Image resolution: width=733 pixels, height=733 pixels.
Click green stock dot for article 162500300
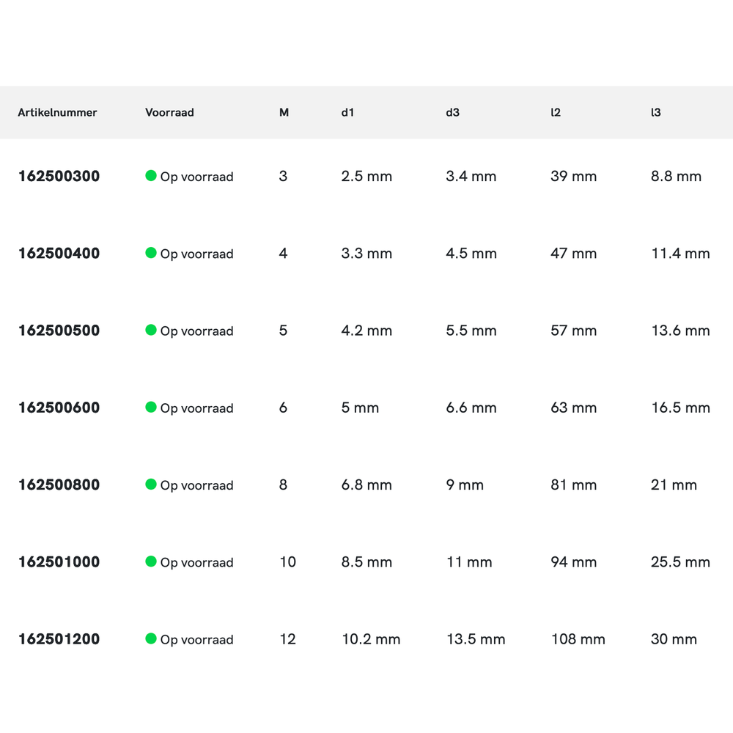pyautogui.click(x=151, y=176)
